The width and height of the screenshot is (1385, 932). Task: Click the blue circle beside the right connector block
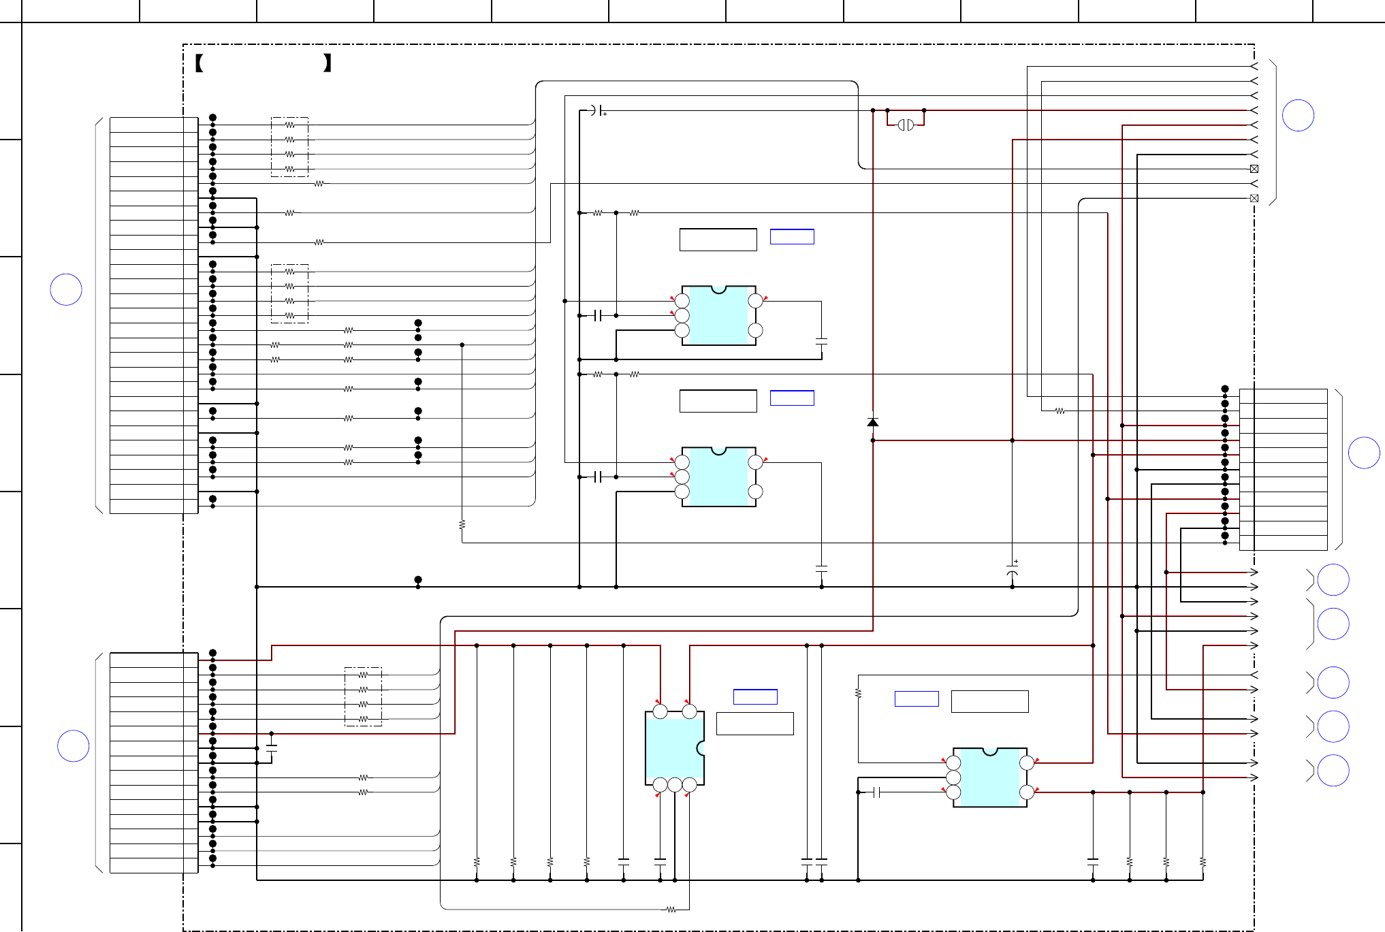[x=1364, y=453]
